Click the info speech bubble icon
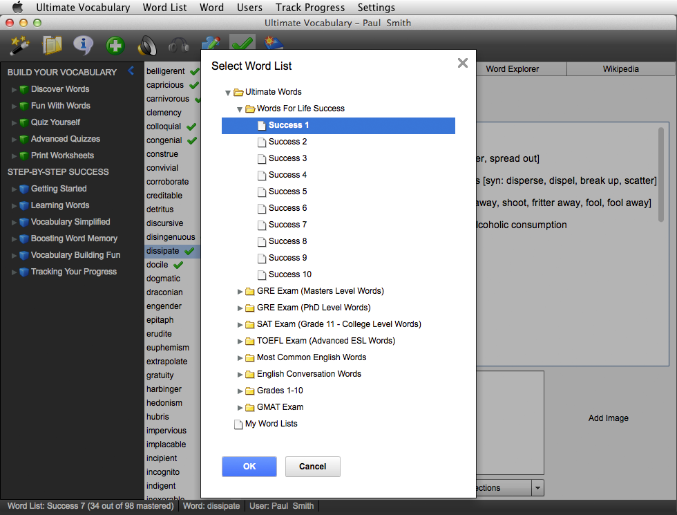This screenshot has width=677, height=515. (x=83, y=46)
